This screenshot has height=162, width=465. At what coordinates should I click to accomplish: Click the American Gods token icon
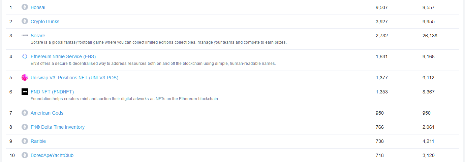click(25, 113)
